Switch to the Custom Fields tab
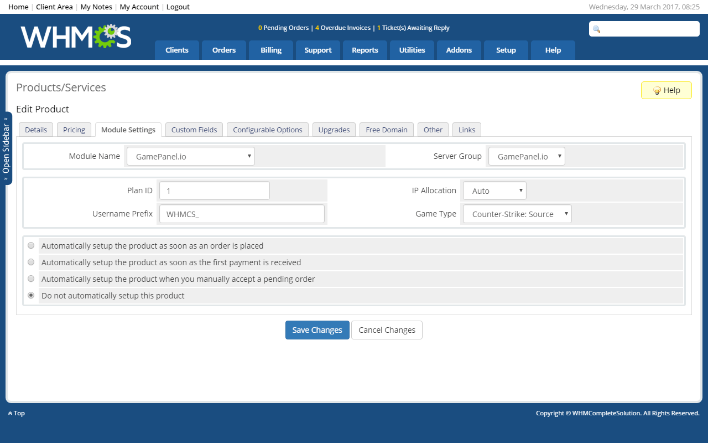The height and width of the screenshot is (443, 708). (x=194, y=130)
